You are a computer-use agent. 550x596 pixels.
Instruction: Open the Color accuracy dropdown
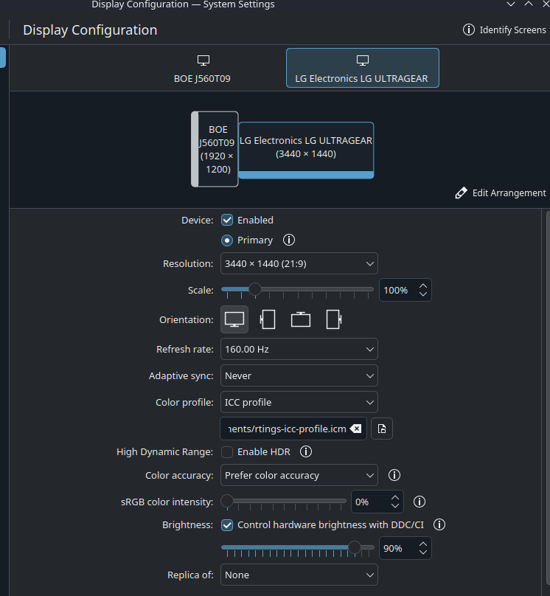pos(299,475)
